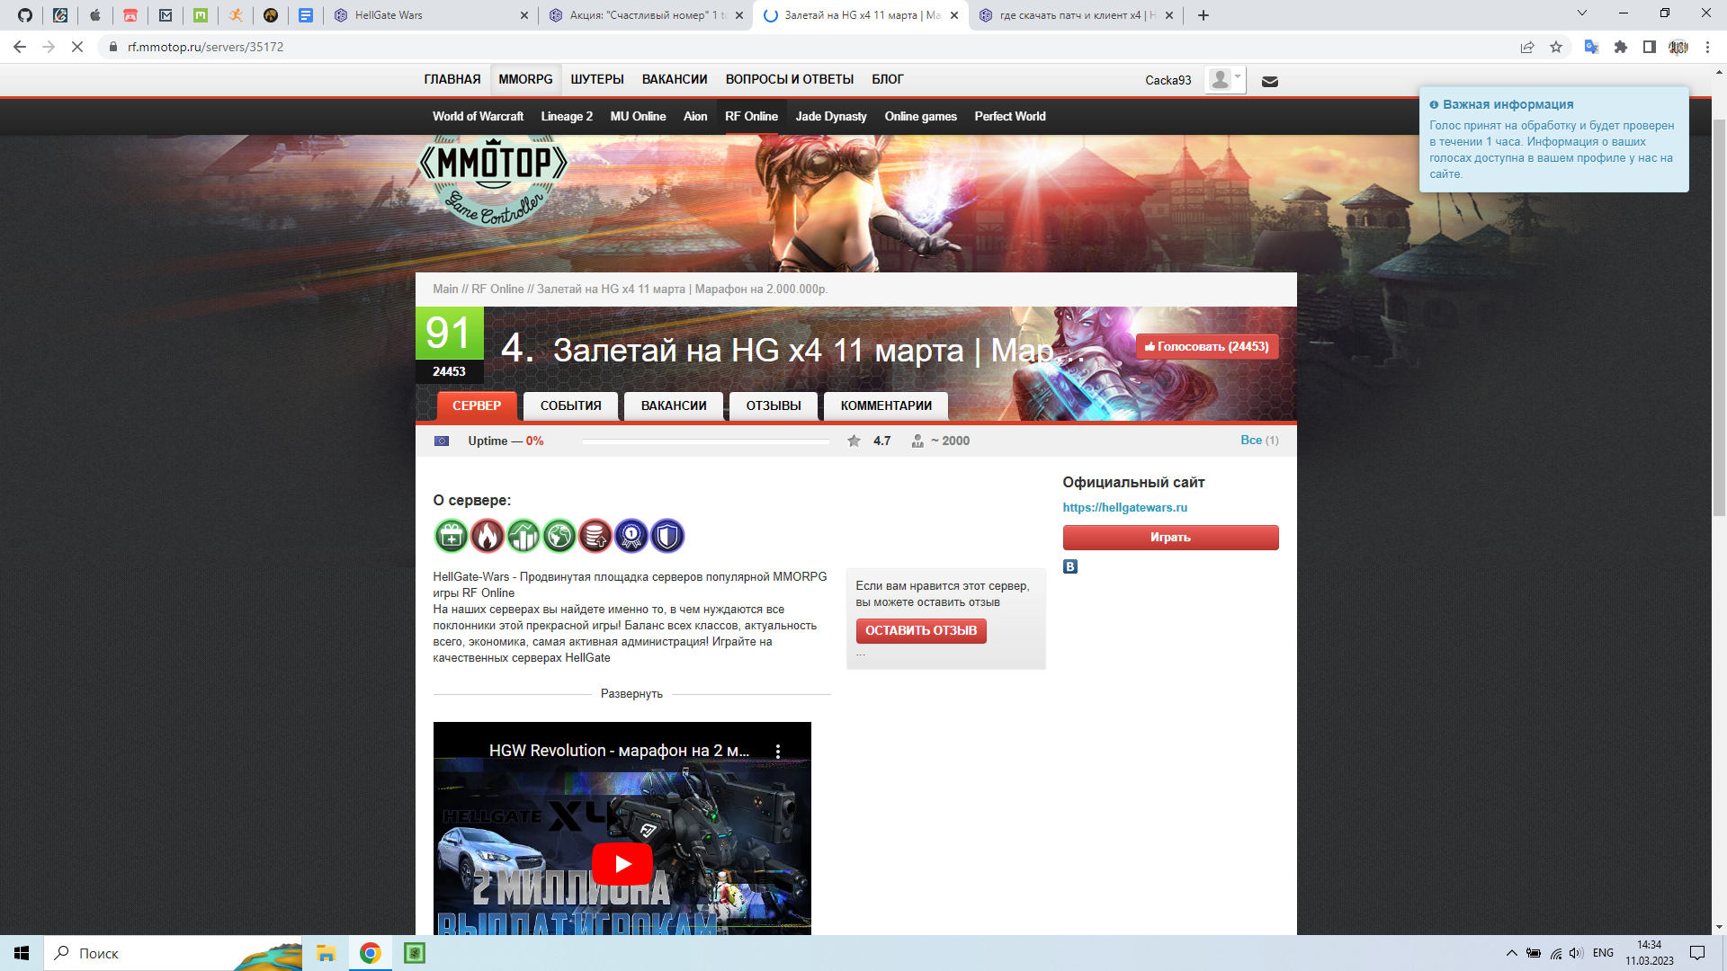Screen dimensions: 1727x971
Task: Toggle the browser side panel
Action: click(x=1650, y=47)
